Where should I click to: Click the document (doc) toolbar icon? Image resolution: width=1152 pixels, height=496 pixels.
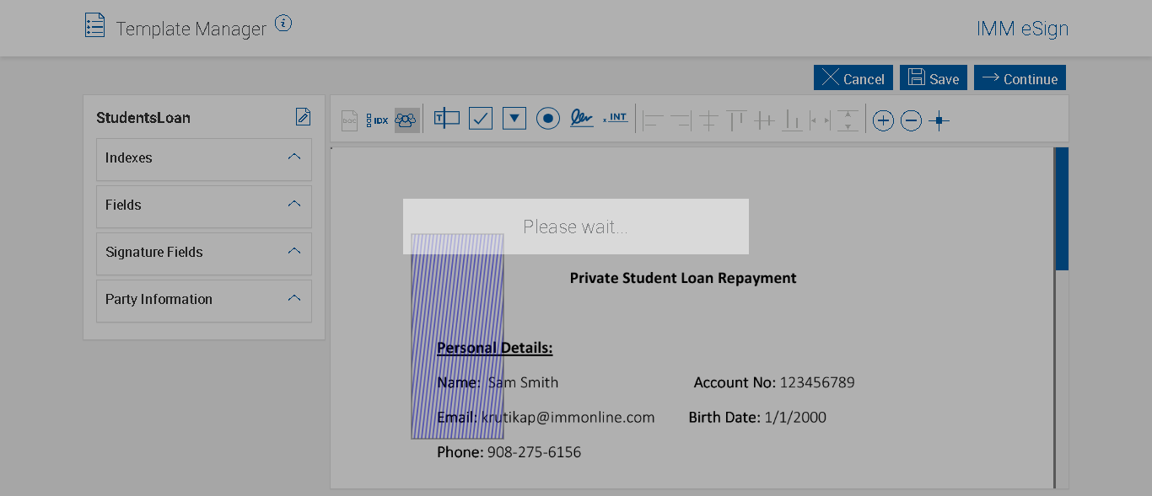coord(349,120)
